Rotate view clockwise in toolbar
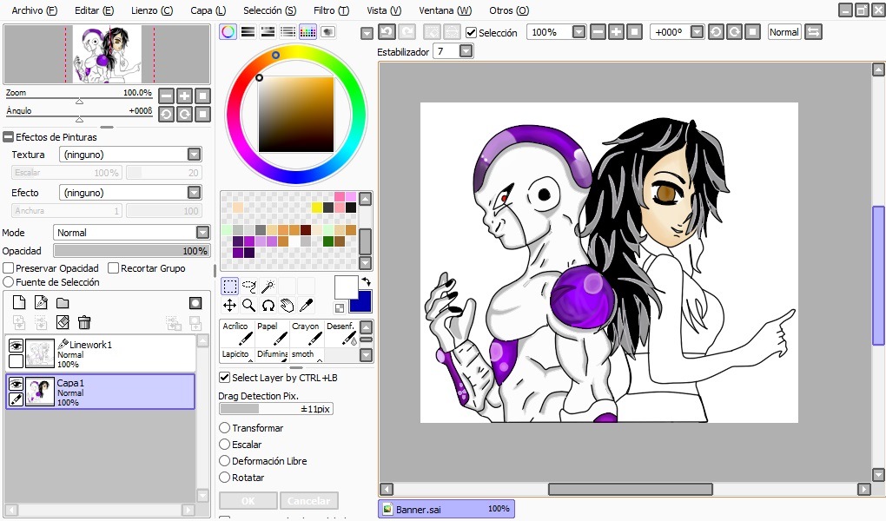 tap(734, 32)
